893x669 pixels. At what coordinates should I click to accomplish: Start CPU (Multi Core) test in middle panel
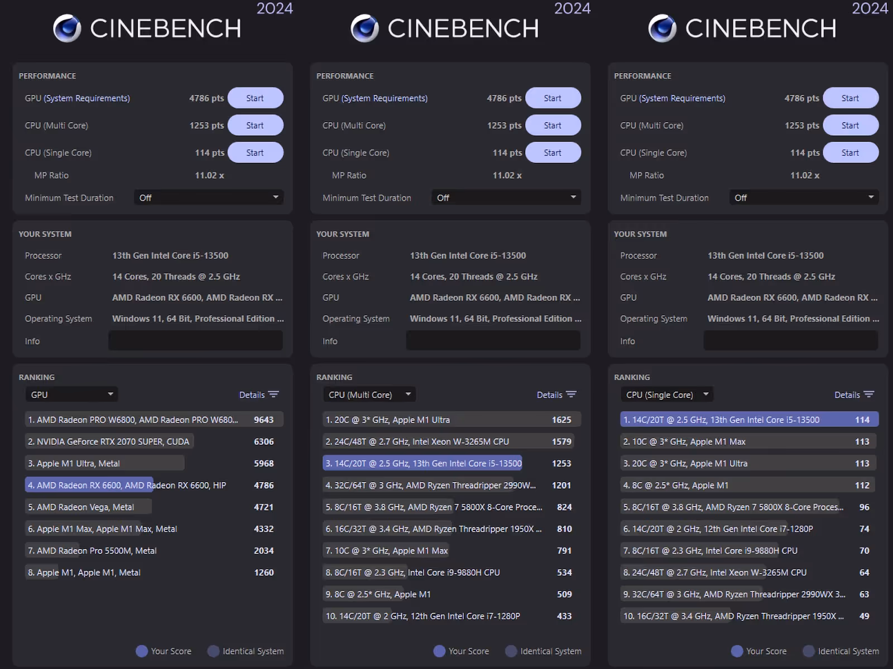coord(553,126)
